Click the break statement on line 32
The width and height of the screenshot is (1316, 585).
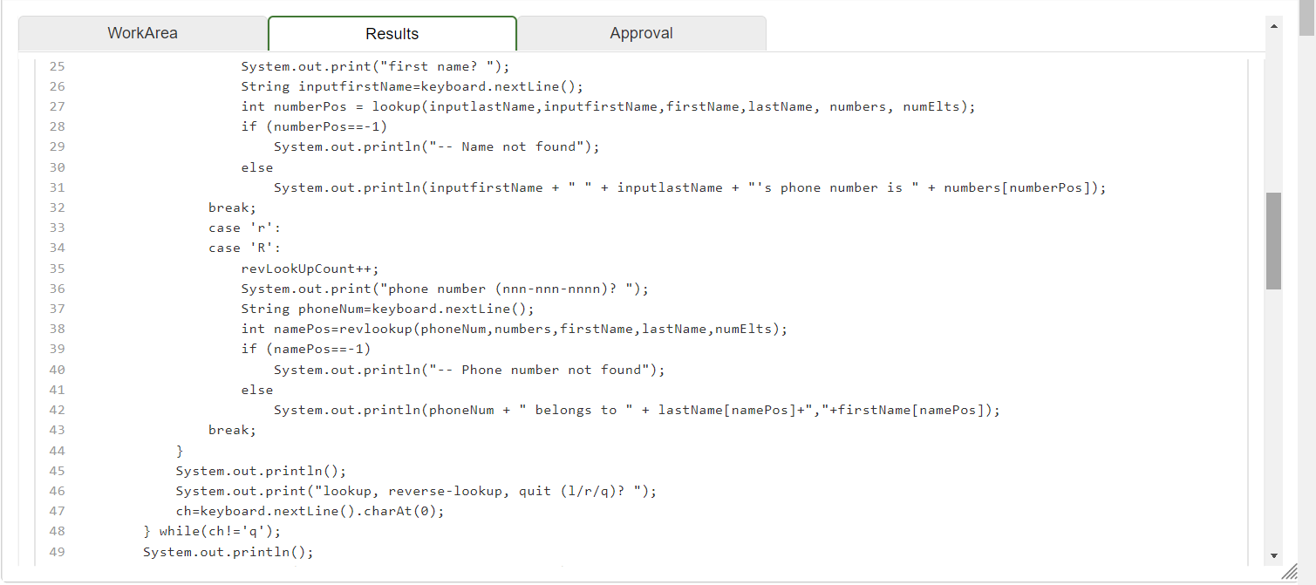pos(230,207)
